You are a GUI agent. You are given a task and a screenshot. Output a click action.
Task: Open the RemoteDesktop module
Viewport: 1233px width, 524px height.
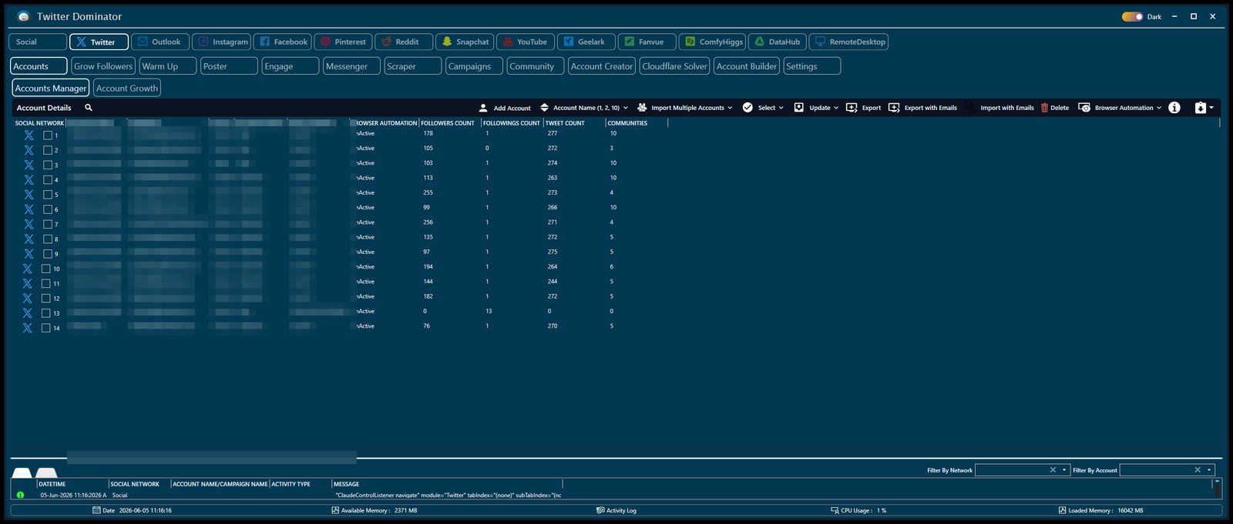click(848, 42)
